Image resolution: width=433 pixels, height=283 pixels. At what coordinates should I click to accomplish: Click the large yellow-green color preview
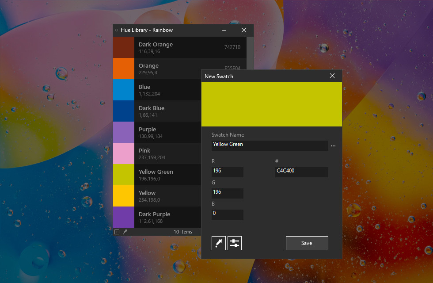click(x=271, y=104)
